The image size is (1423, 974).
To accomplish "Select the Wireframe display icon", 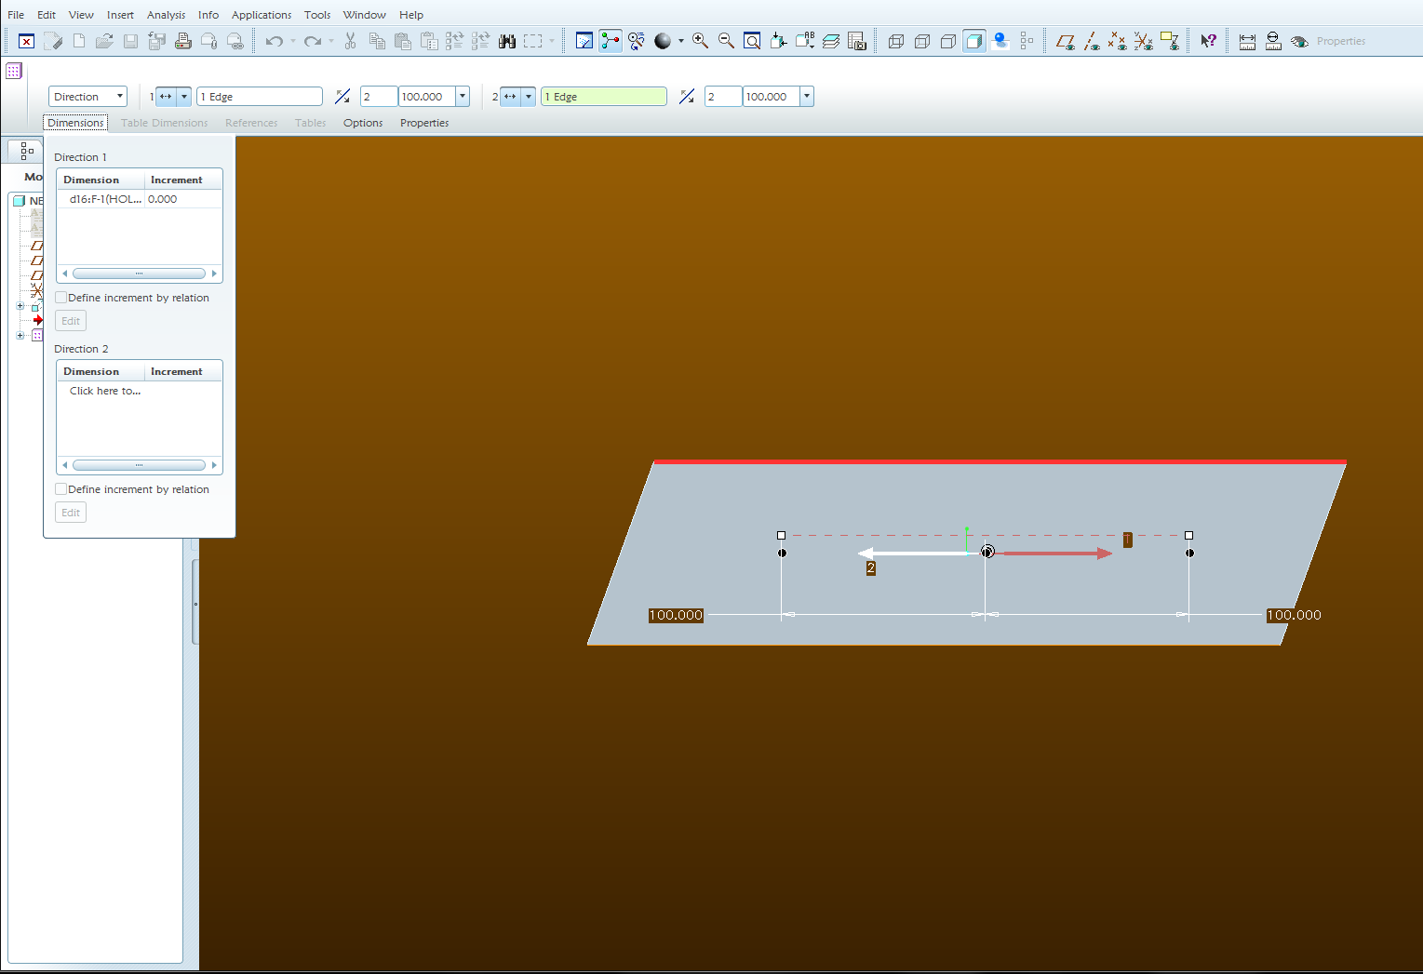I will 896,41.
